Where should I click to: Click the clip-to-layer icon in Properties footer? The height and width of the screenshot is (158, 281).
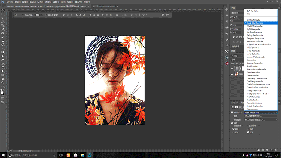[x=258, y=150]
